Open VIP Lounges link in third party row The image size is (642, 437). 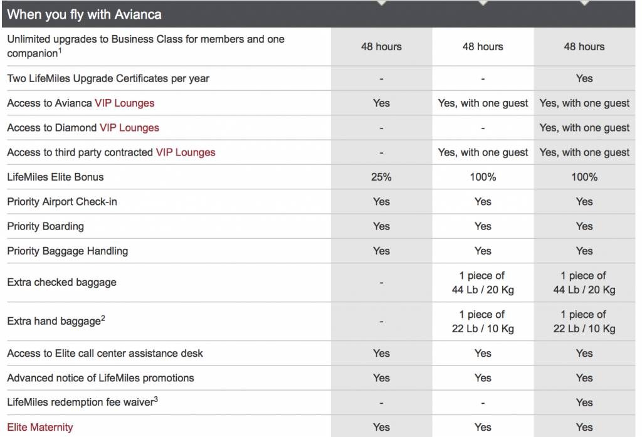tap(186, 152)
